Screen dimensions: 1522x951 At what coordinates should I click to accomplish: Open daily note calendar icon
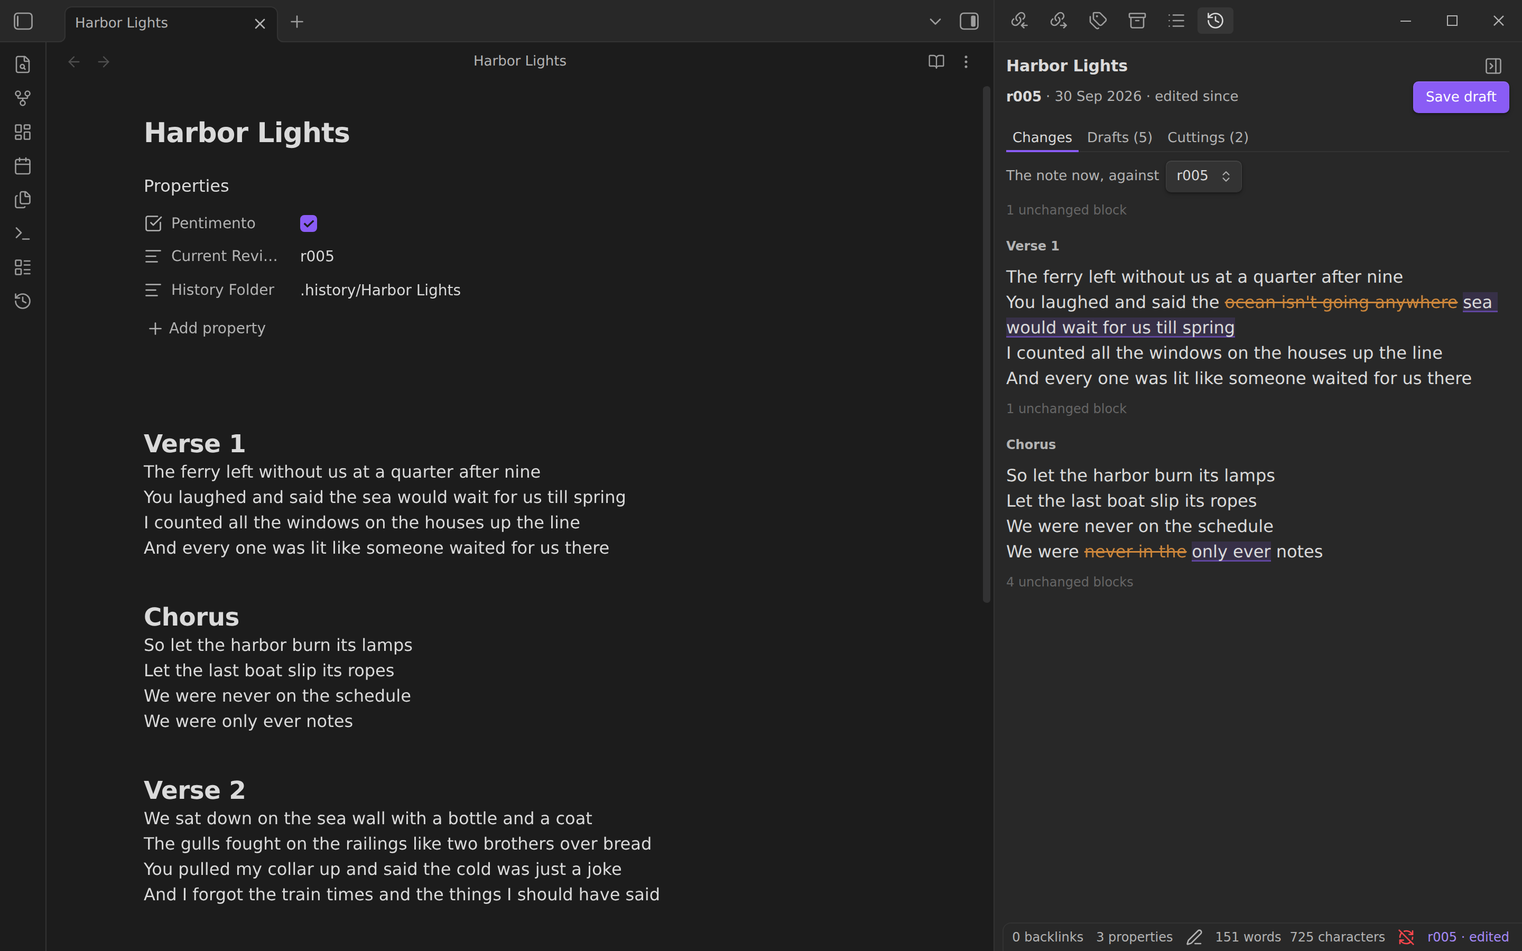tap(23, 166)
